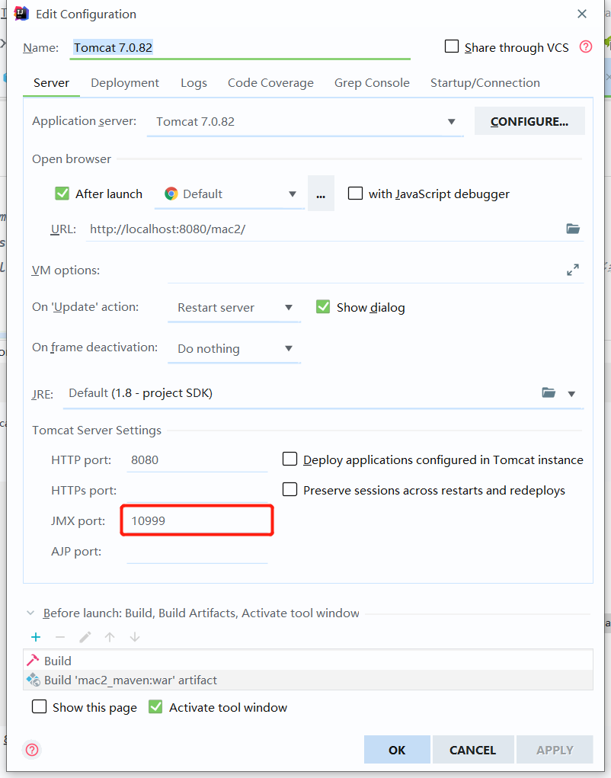This screenshot has width=611, height=778.
Task: Click the Chrome icon in the browser selector
Action: [x=171, y=194]
